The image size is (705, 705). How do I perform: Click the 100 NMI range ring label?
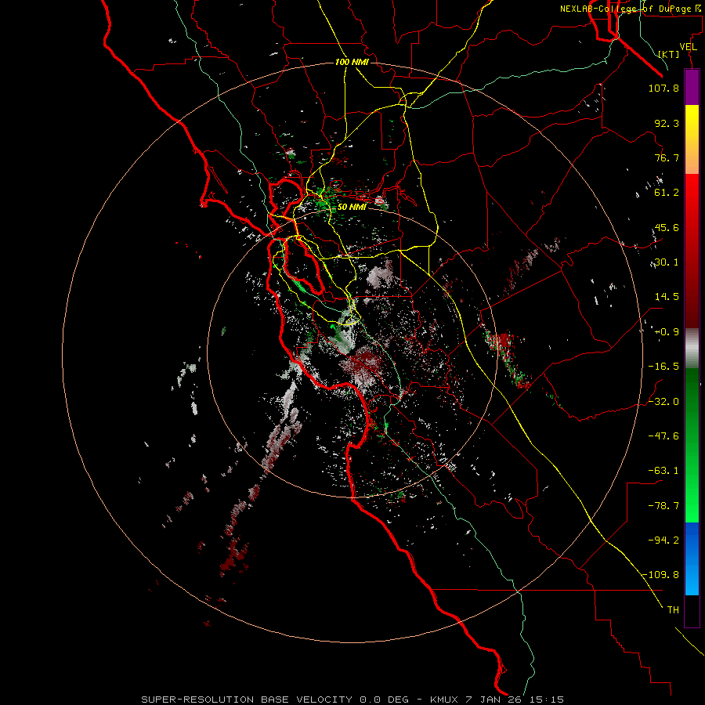coord(352,62)
